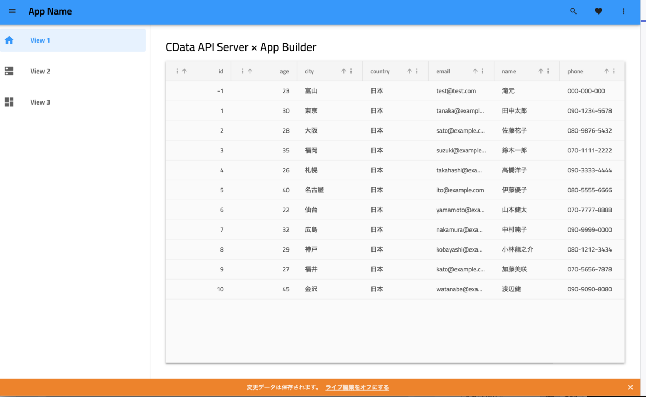
Task: Close the orange notification banner
Action: click(630, 387)
